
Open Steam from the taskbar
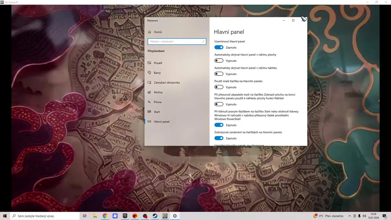[155, 216]
